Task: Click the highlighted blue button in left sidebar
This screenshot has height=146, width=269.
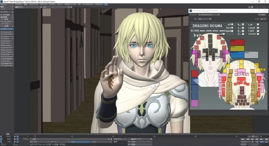Action: (7, 29)
